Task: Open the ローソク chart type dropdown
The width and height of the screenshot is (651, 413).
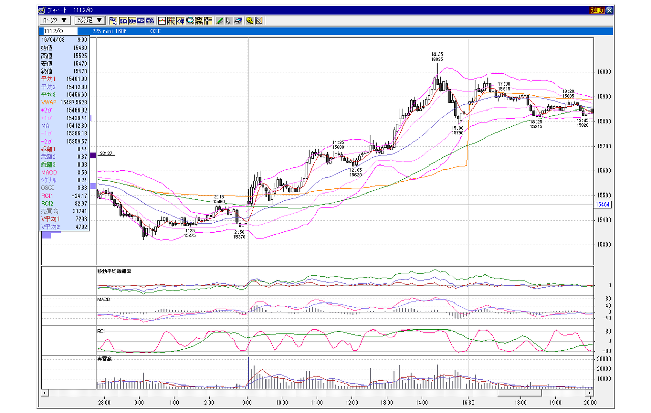Action: click(x=55, y=20)
